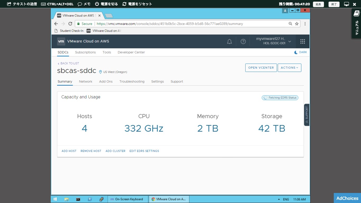The image size is (361, 203).
Task: Open the ACTIONS dropdown menu
Action: (289, 68)
